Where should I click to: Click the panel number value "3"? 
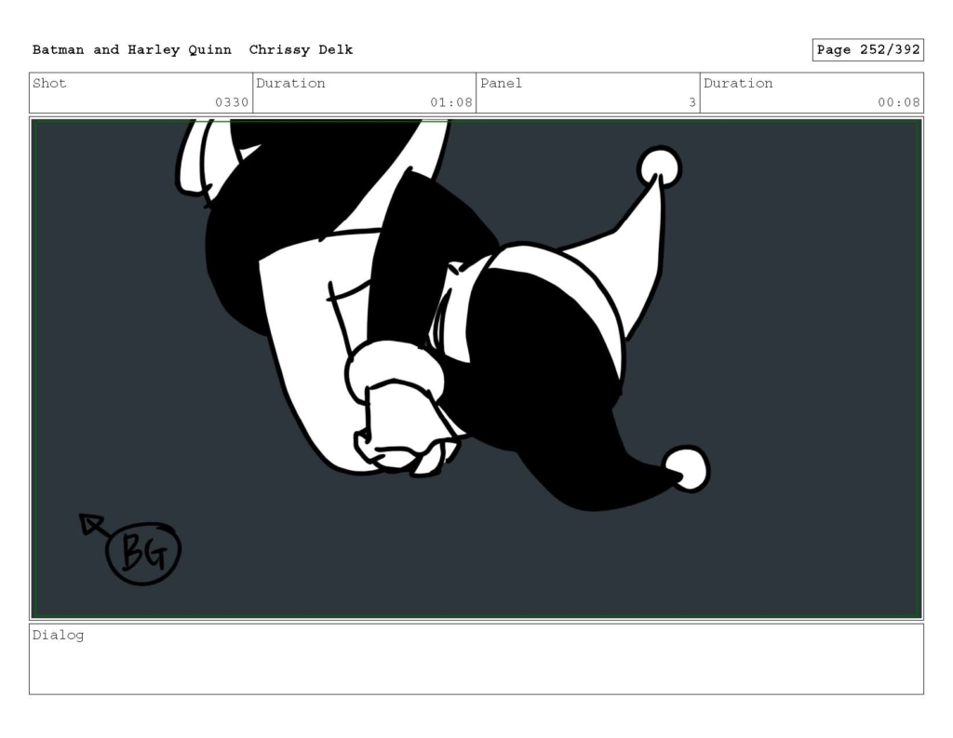coord(691,102)
